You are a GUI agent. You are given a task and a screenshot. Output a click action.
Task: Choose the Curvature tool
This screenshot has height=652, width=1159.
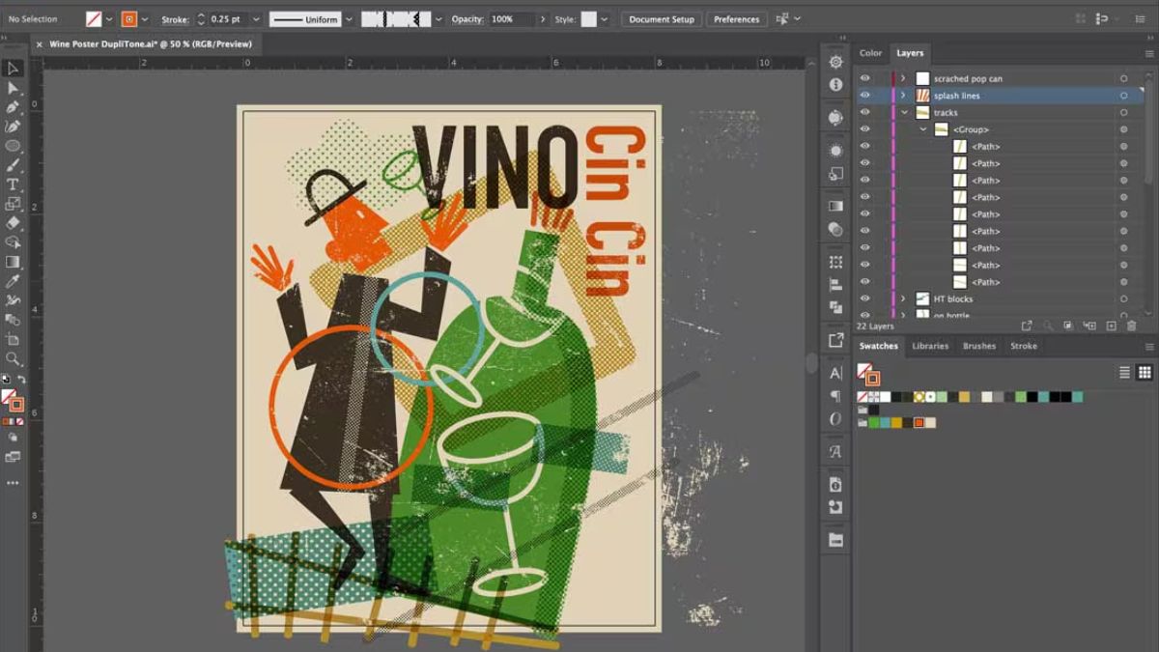click(13, 127)
